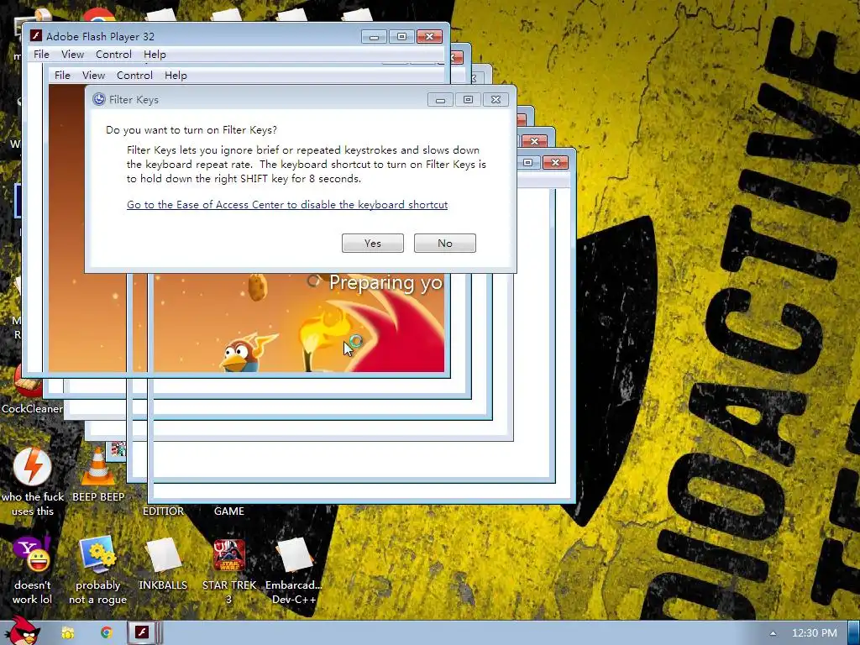Click 'Do you want to turn on Filter Keys?' text
The height and width of the screenshot is (645, 860).
pos(191,130)
